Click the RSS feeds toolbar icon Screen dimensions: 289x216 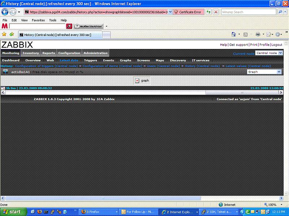(245, 34)
